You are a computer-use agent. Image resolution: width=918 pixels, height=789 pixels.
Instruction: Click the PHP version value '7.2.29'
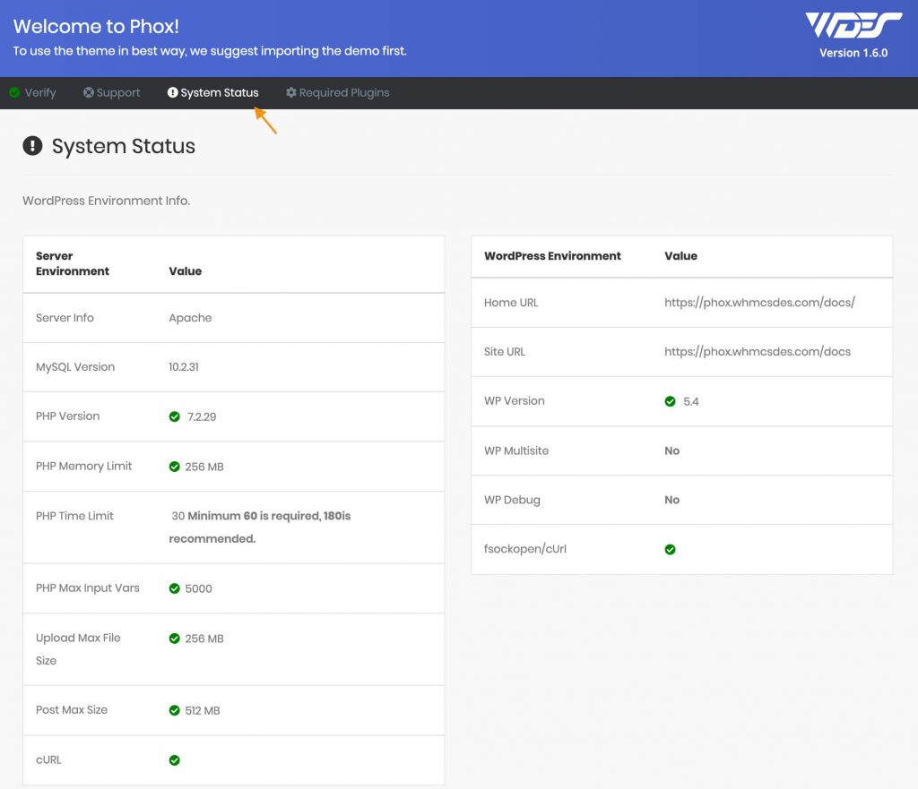202,416
